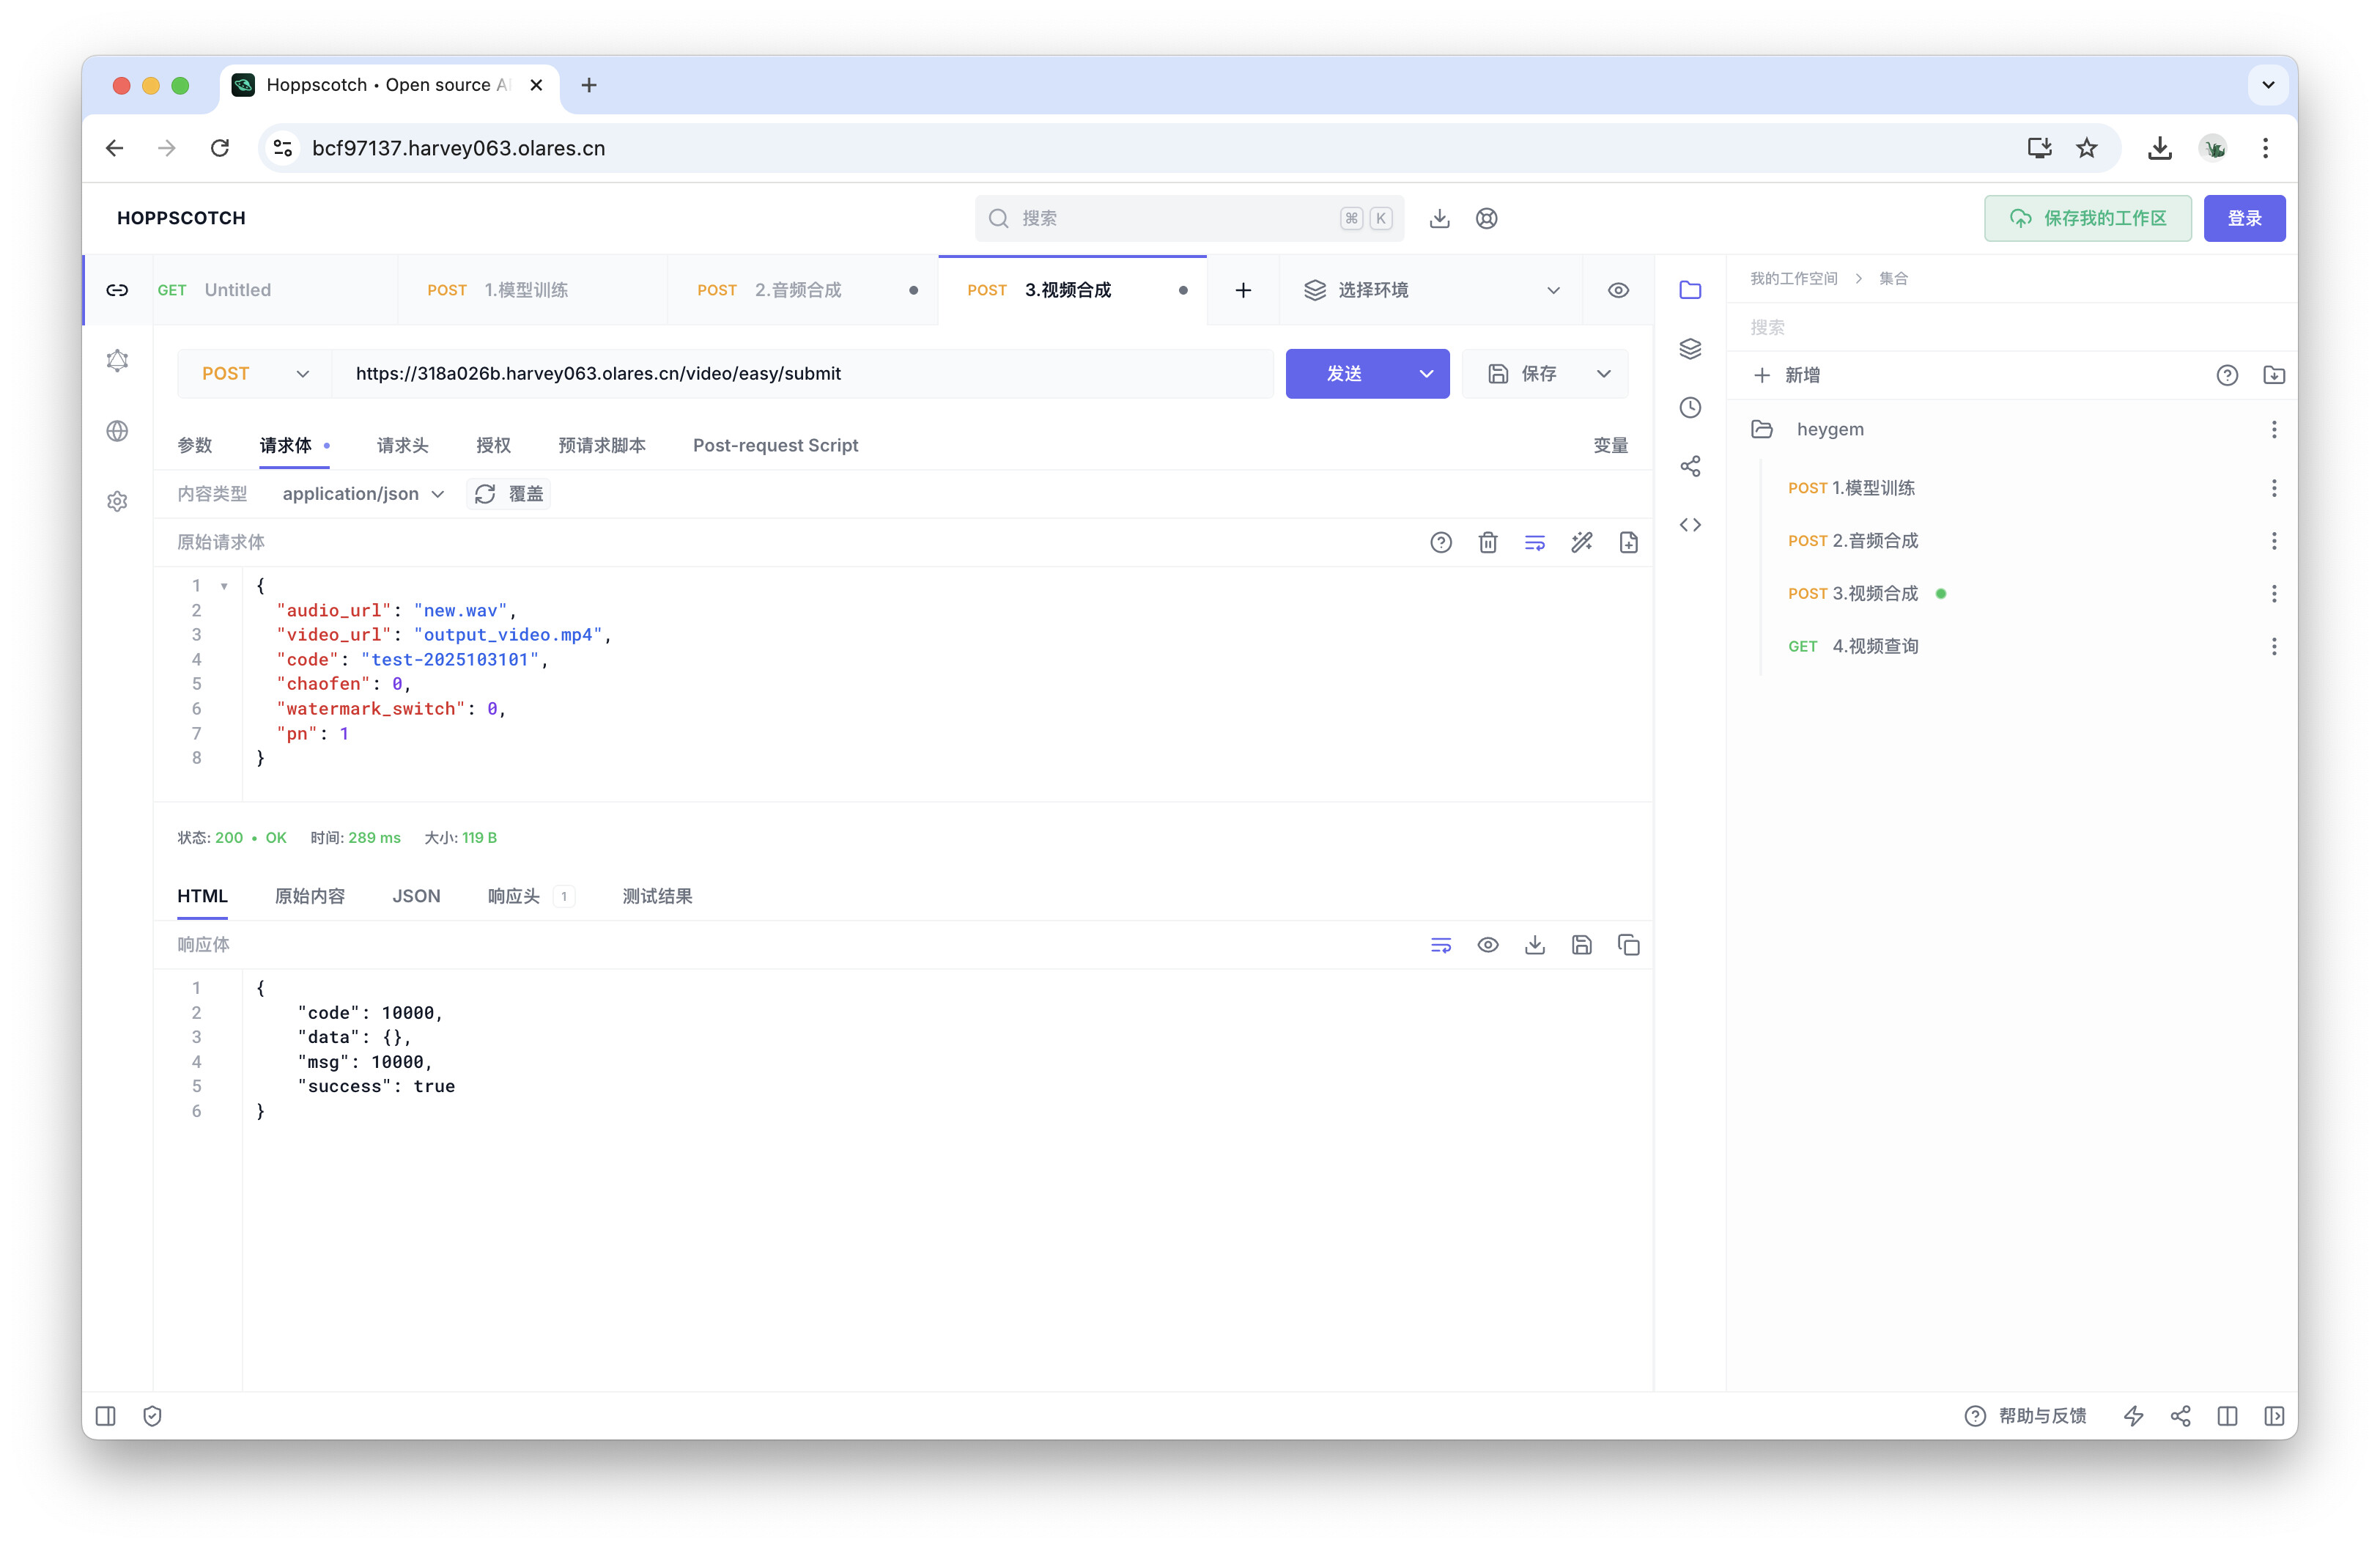
Task: Click the 登录 login button
Action: tap(2243, 218)
